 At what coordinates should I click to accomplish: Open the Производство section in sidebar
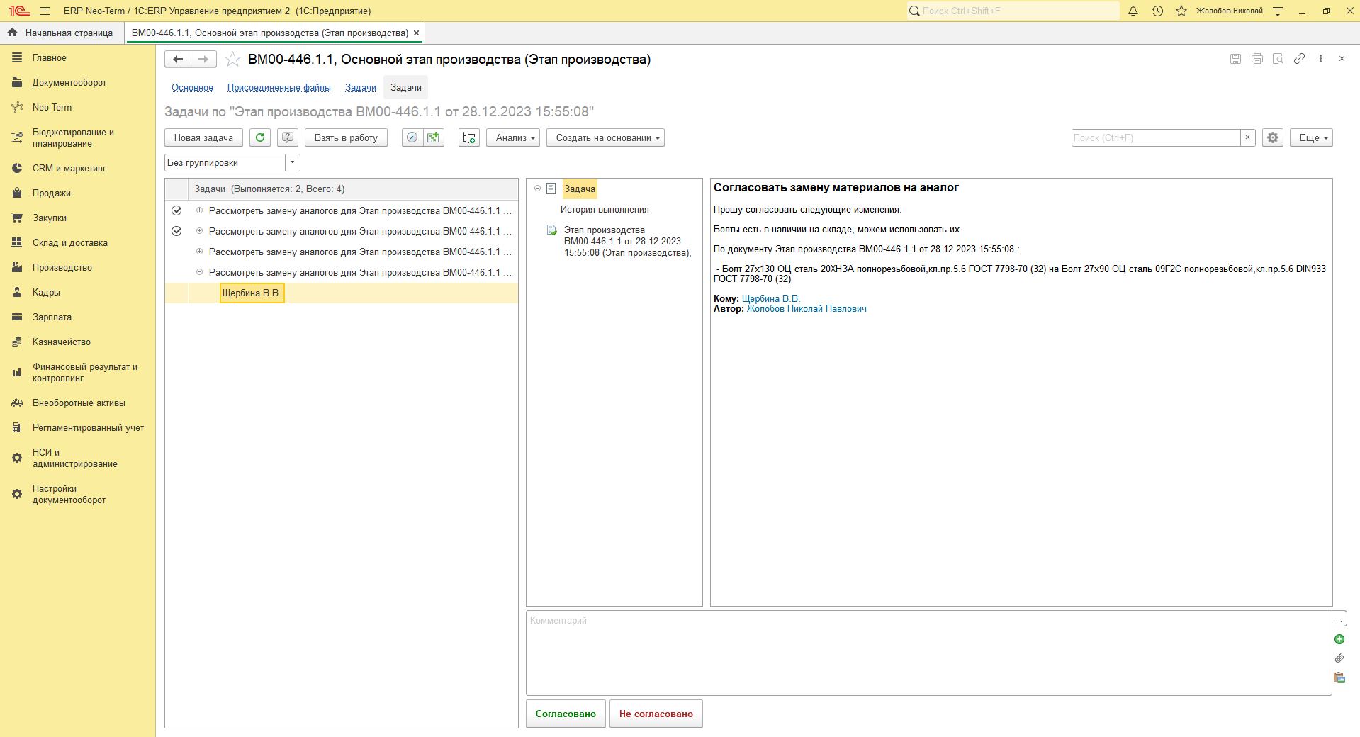pyautogui.click(x=62, y=267)
